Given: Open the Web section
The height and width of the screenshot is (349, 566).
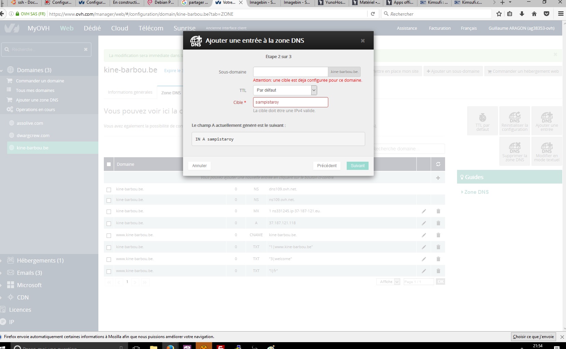Looking at the screenshot, I should 67,28.
